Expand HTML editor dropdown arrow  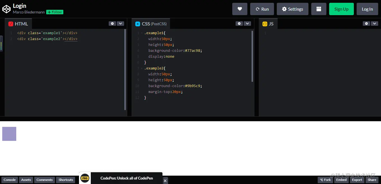tap(120, 24)
